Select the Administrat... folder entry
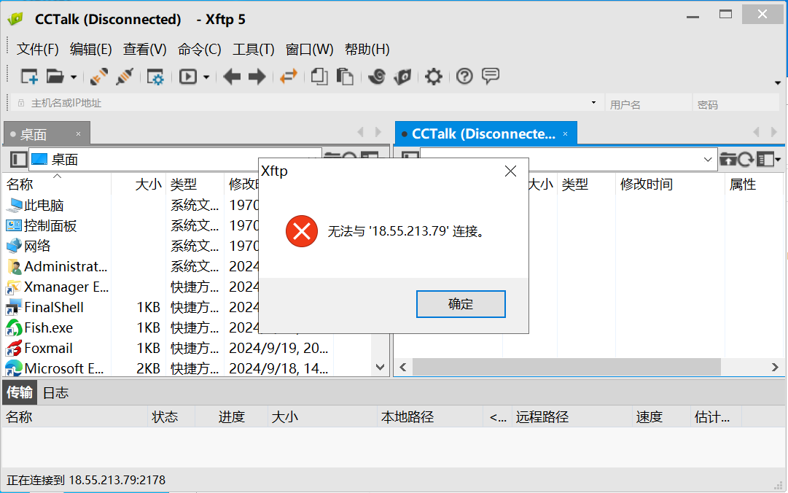Image resolution: width=788 pixels, height=493 pixels. (x=66, y=266)
